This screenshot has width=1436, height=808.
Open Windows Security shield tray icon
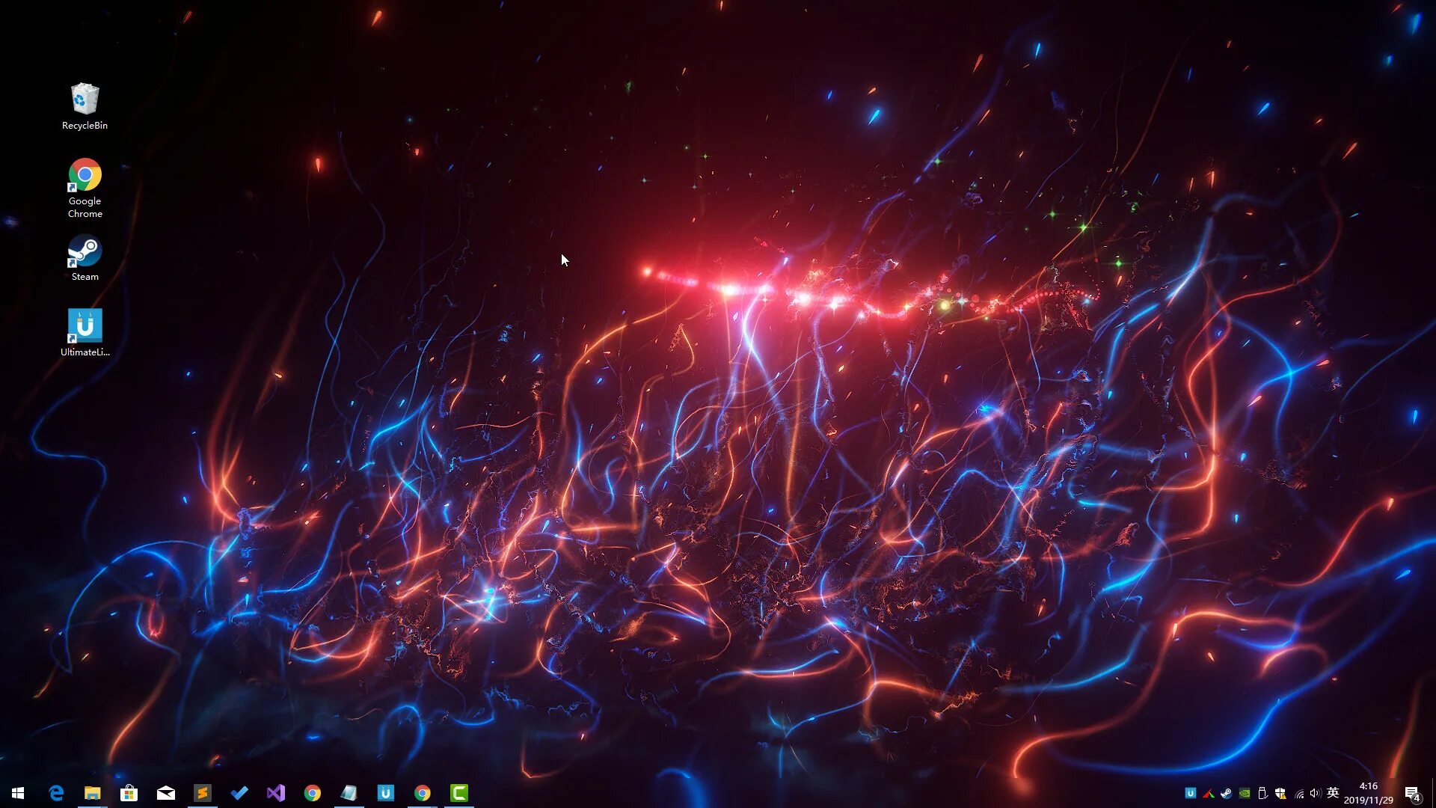(x=1280, y=794)
